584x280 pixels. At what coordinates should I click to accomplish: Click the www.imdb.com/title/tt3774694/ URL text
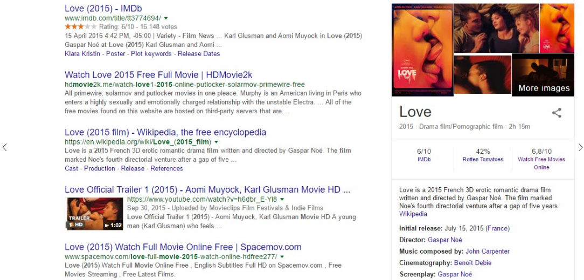pos(113,18)
